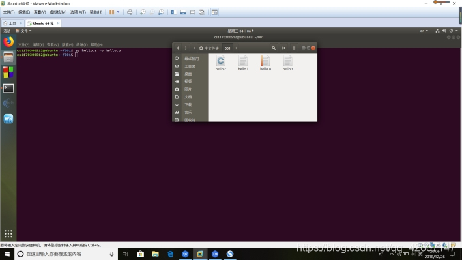Open Terminal from the Ubuntu dock

(8, 88)
